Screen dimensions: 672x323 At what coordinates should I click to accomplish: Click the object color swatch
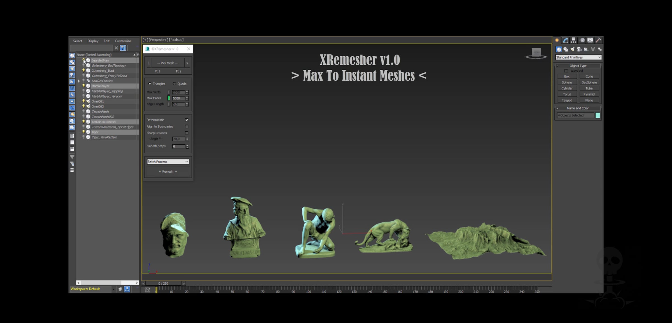point(598,115)
